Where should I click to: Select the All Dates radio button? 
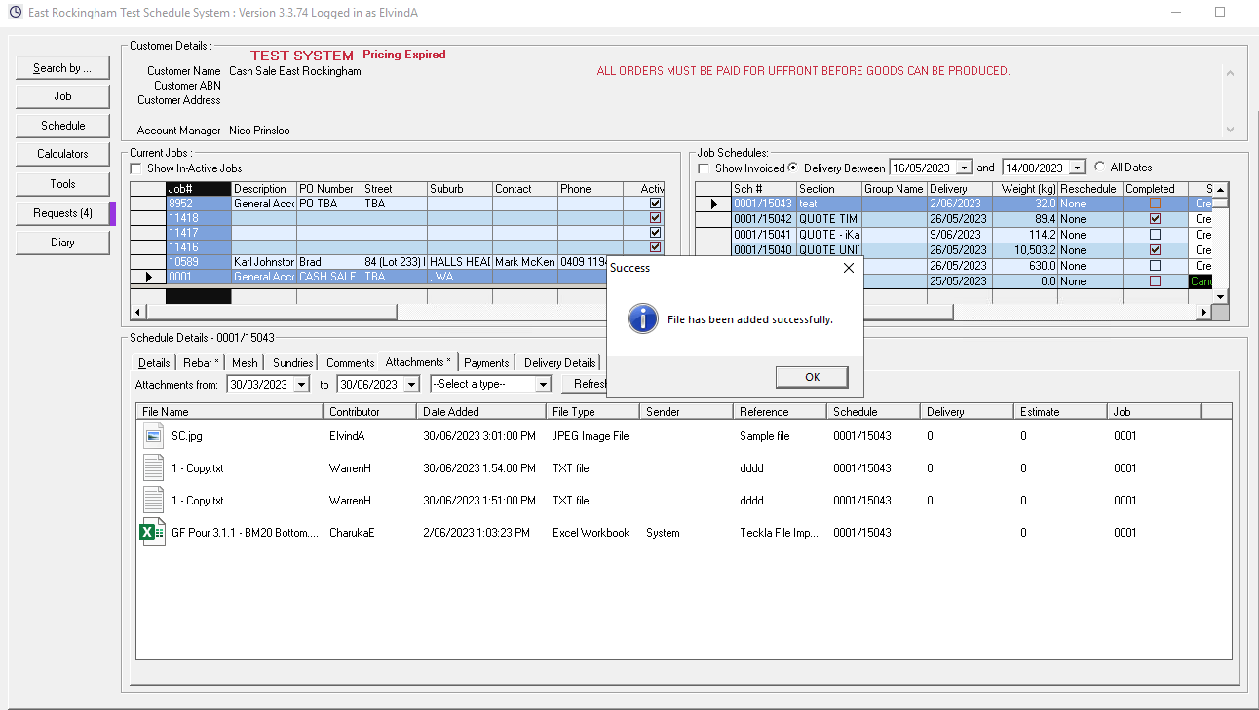click(1100, 168)
